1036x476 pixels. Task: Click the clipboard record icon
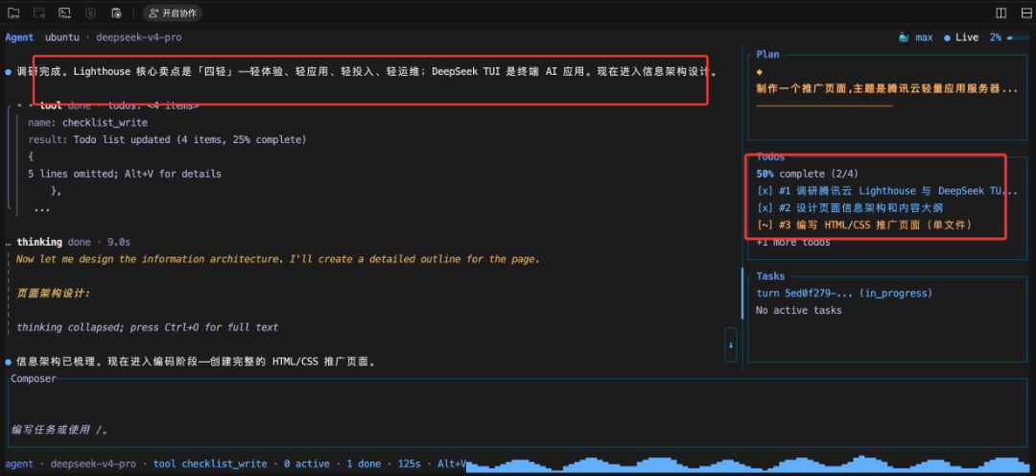click(x=116, y=12)
